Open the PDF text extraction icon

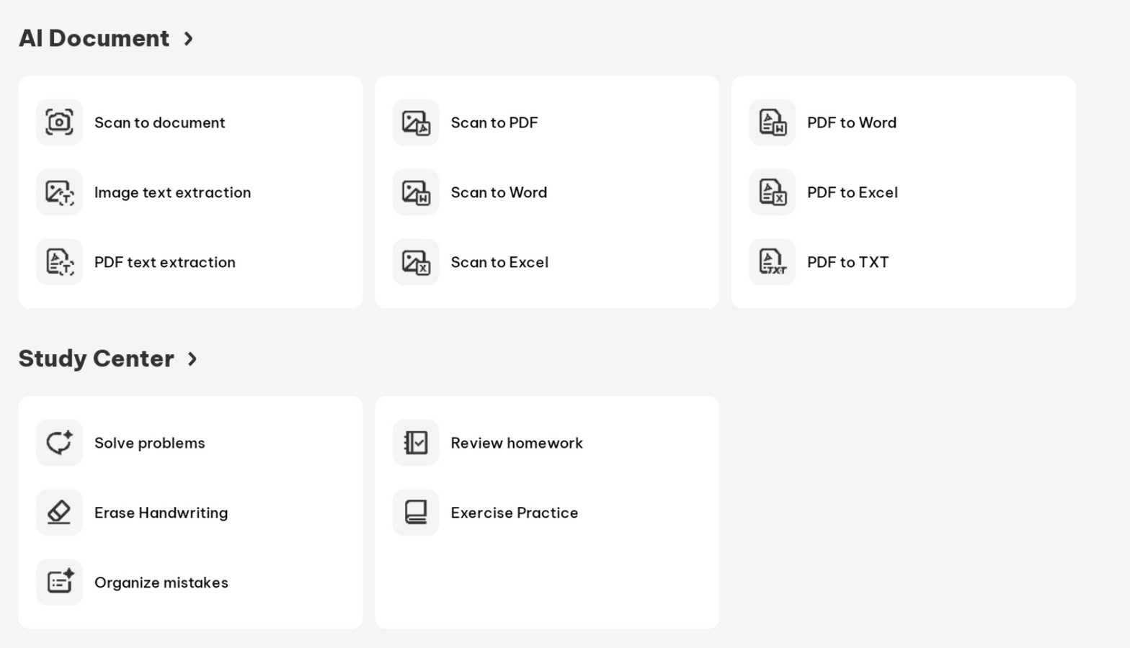click(x=59, y=262)
